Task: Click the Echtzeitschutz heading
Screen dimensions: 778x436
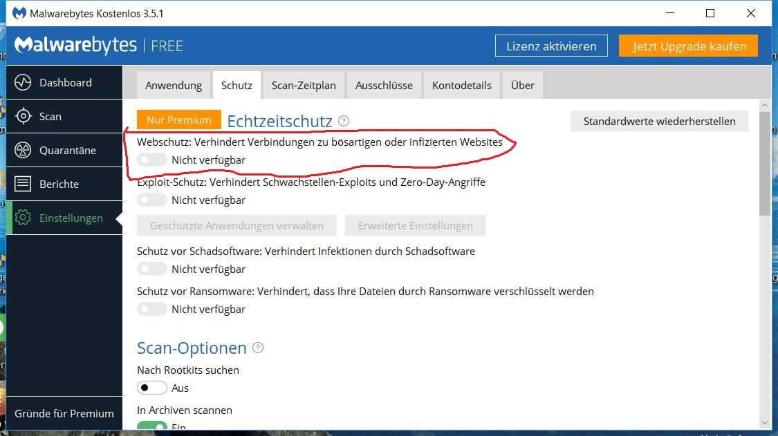Action: point(280,121)
